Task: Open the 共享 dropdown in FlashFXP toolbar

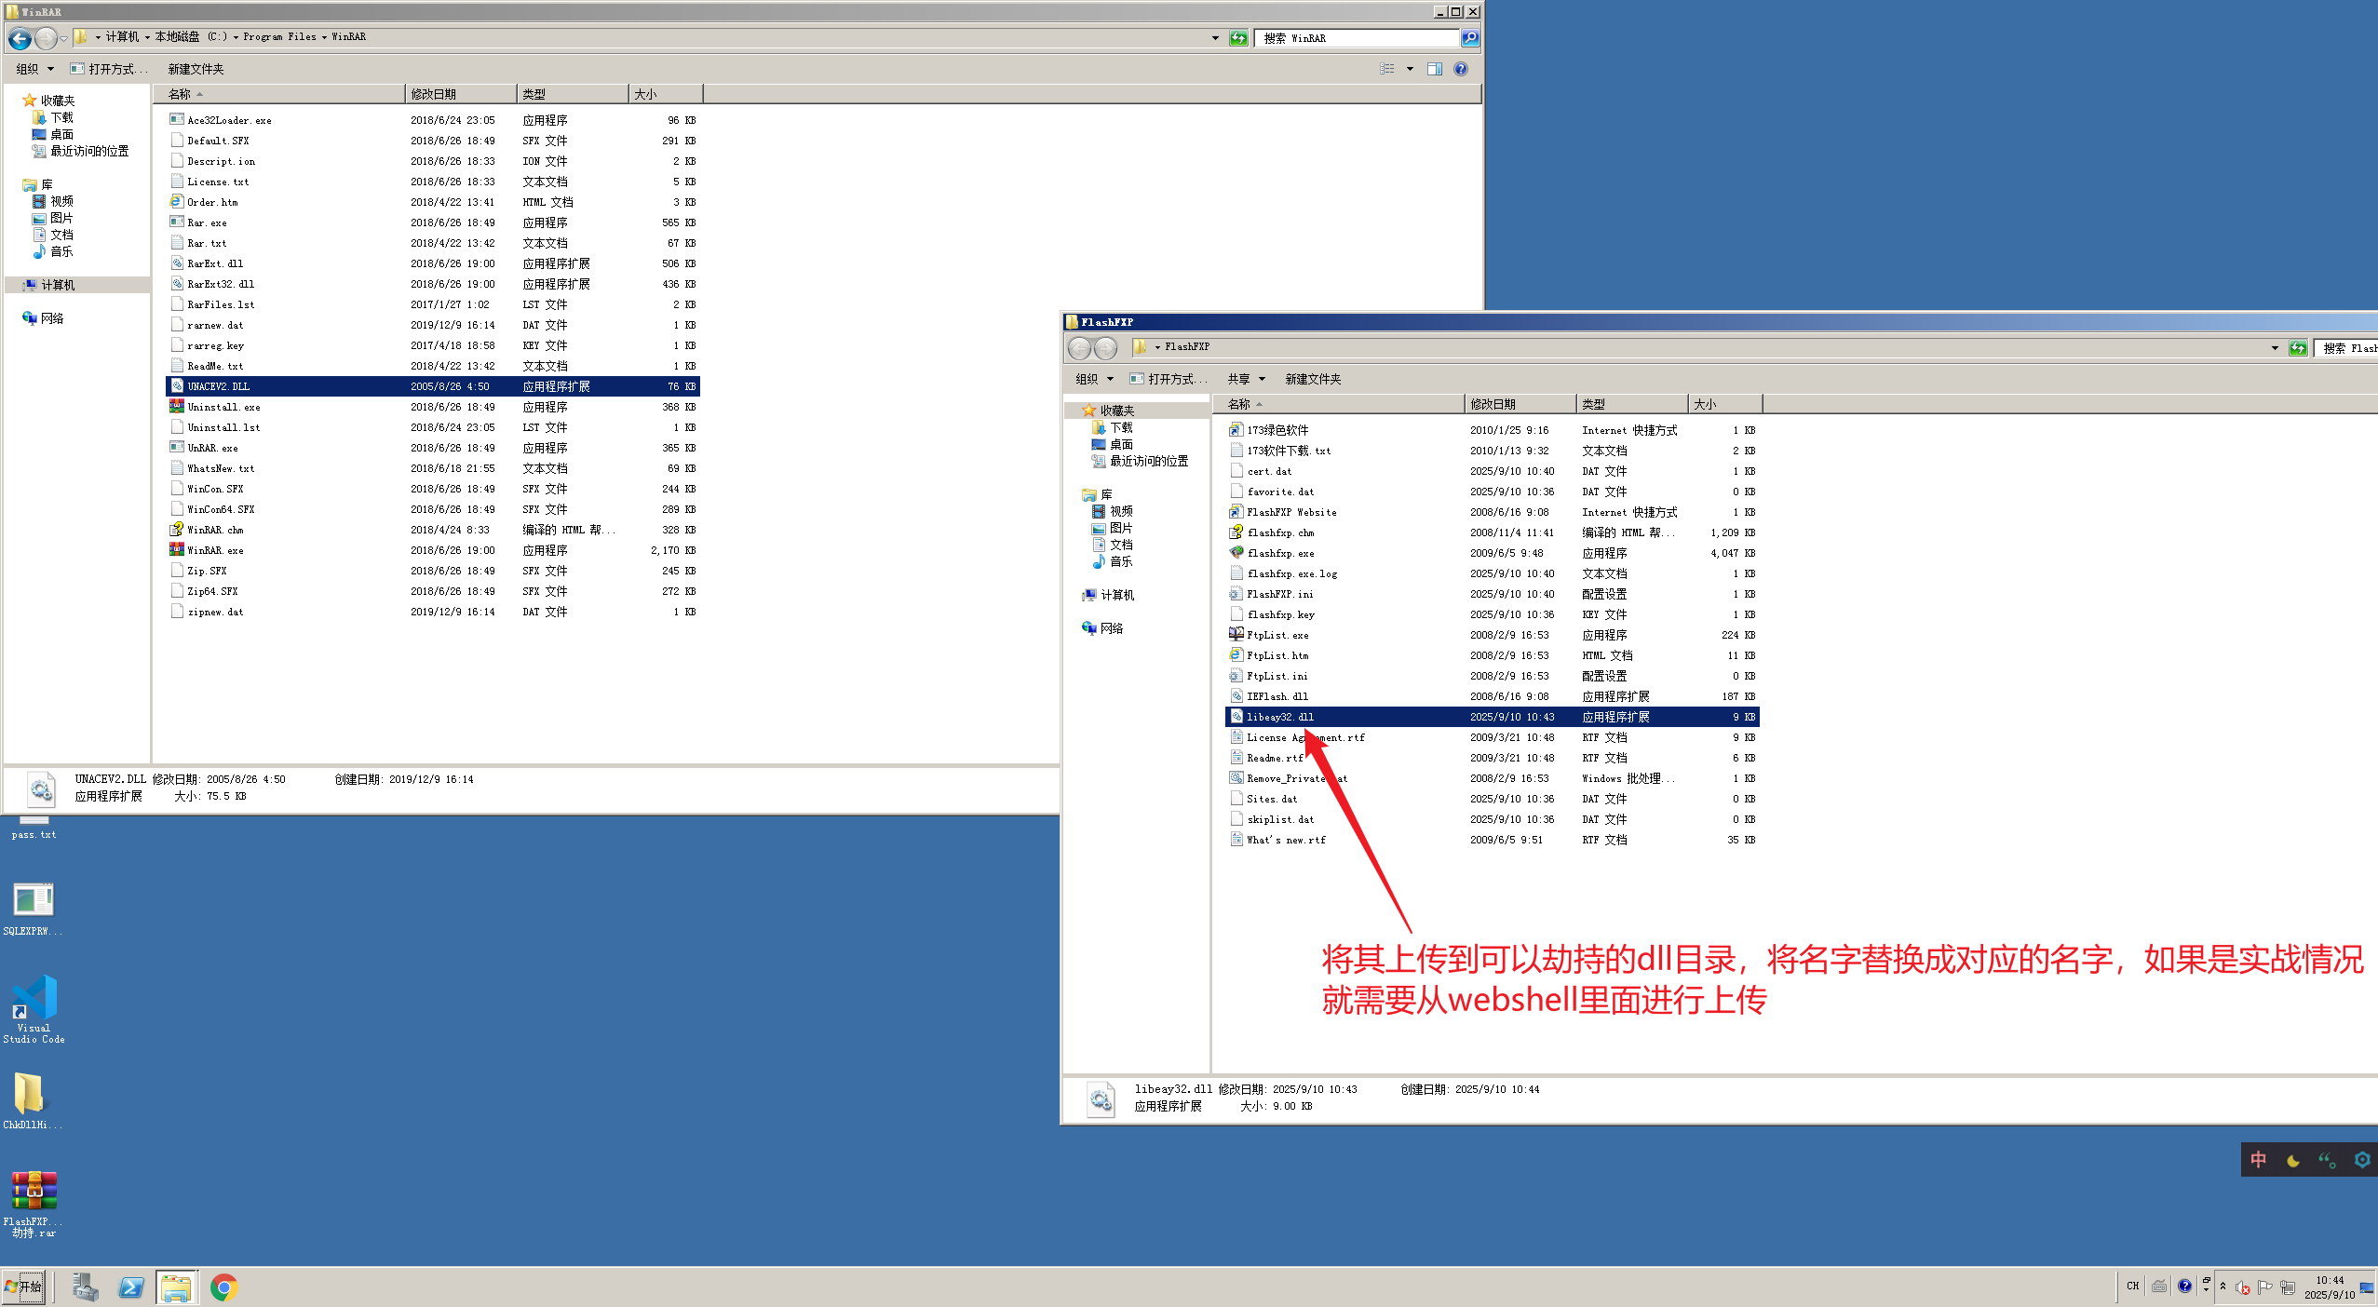Action: tap(1246, 379)
